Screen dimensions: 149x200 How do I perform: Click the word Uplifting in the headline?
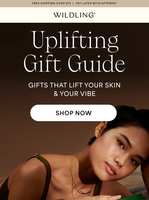coord(75,41)
